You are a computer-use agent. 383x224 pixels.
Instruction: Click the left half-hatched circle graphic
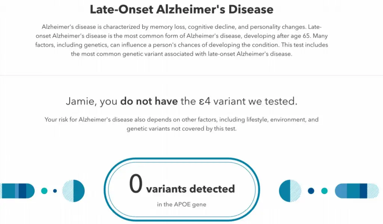[74, 191]
